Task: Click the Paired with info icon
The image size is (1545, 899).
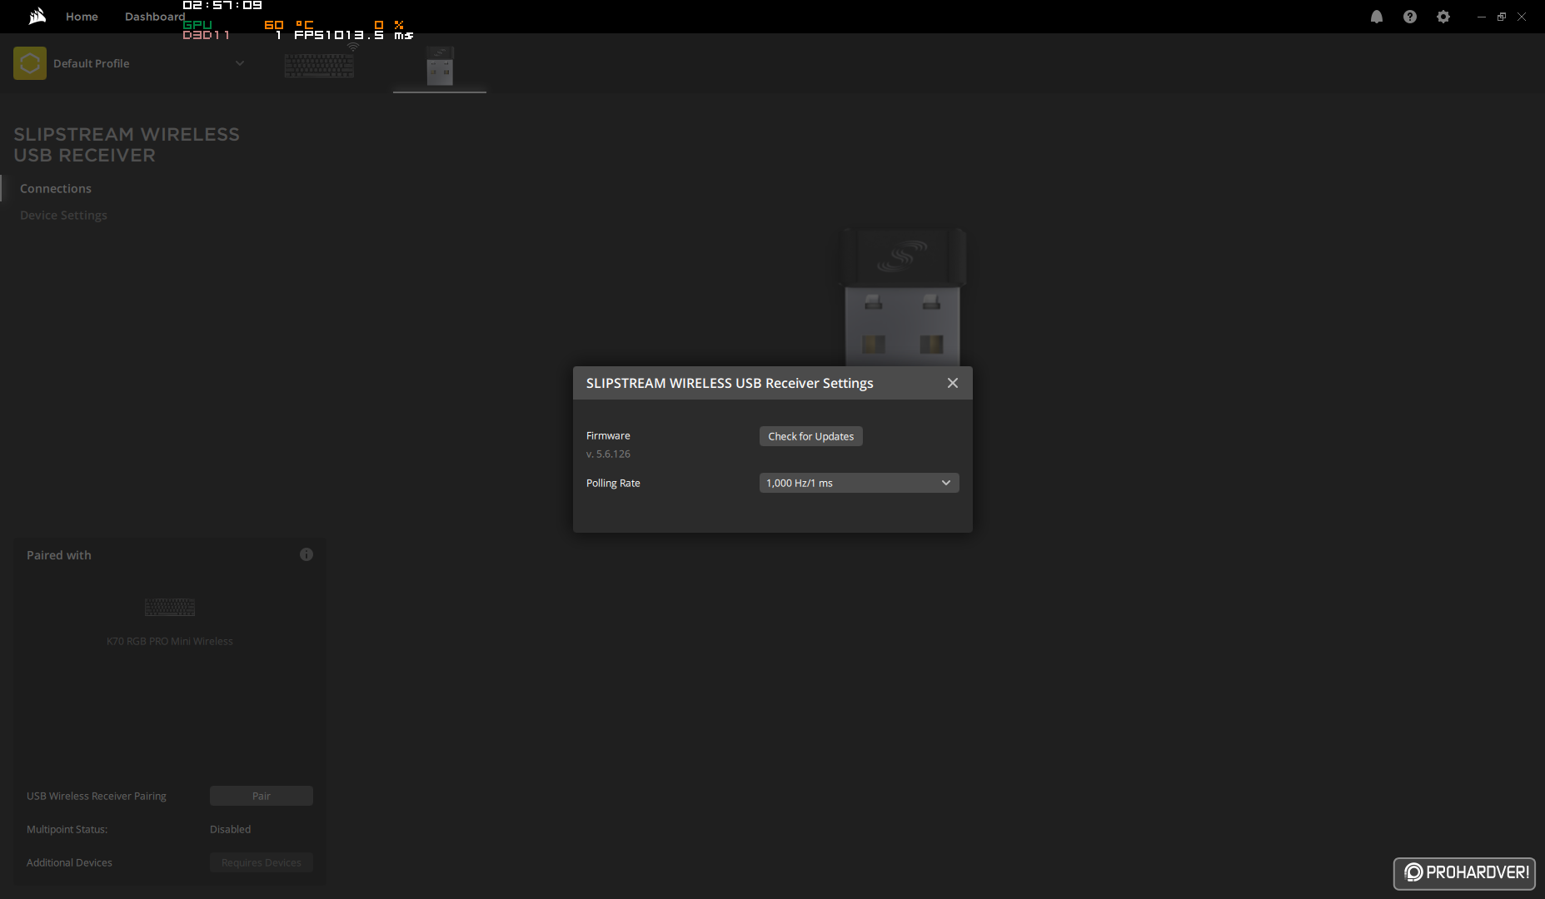Action: 307,554
